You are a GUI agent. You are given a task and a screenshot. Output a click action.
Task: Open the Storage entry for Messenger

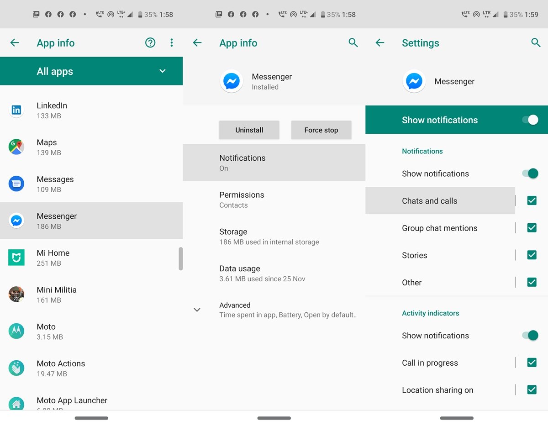coord(274,237)
